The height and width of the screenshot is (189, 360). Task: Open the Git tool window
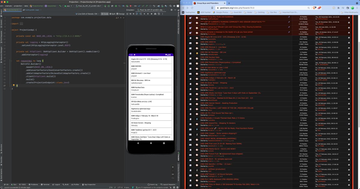pos(6,184)
